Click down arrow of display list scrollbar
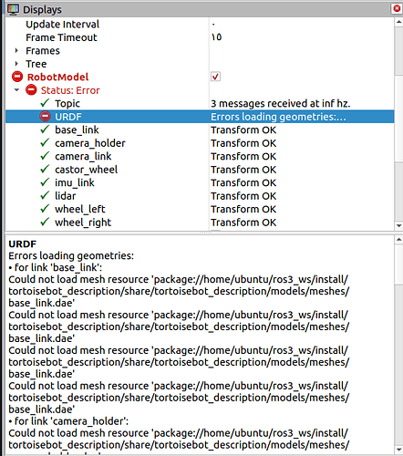The image size is (403, 456). click(398, 225)
